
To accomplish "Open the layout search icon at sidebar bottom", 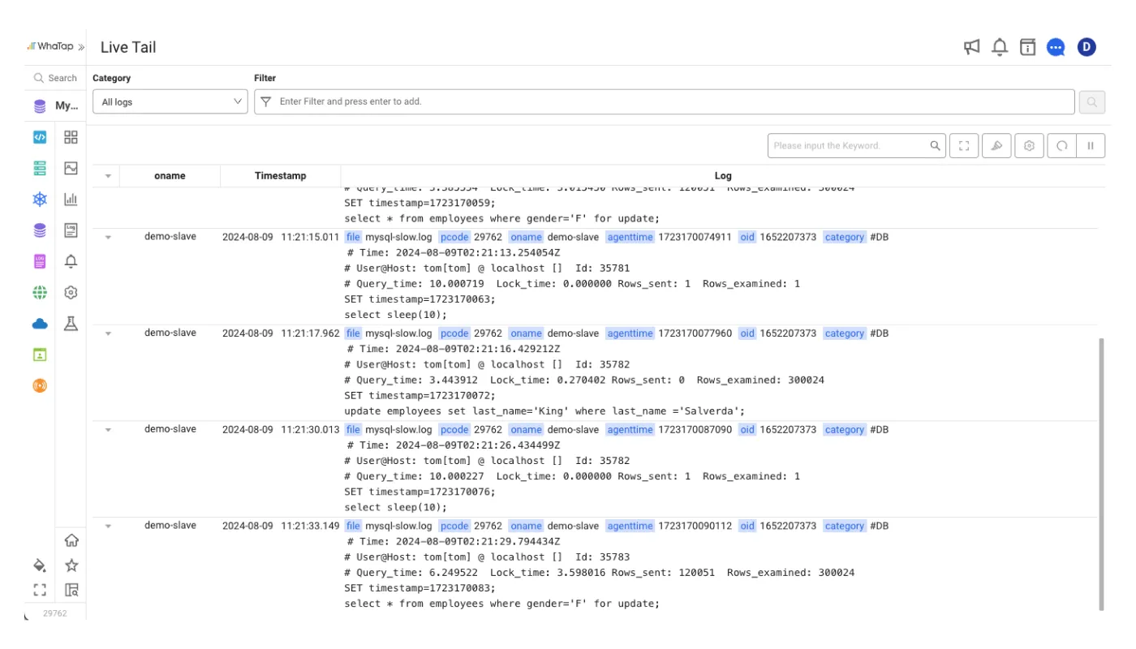I will [71, 590].
